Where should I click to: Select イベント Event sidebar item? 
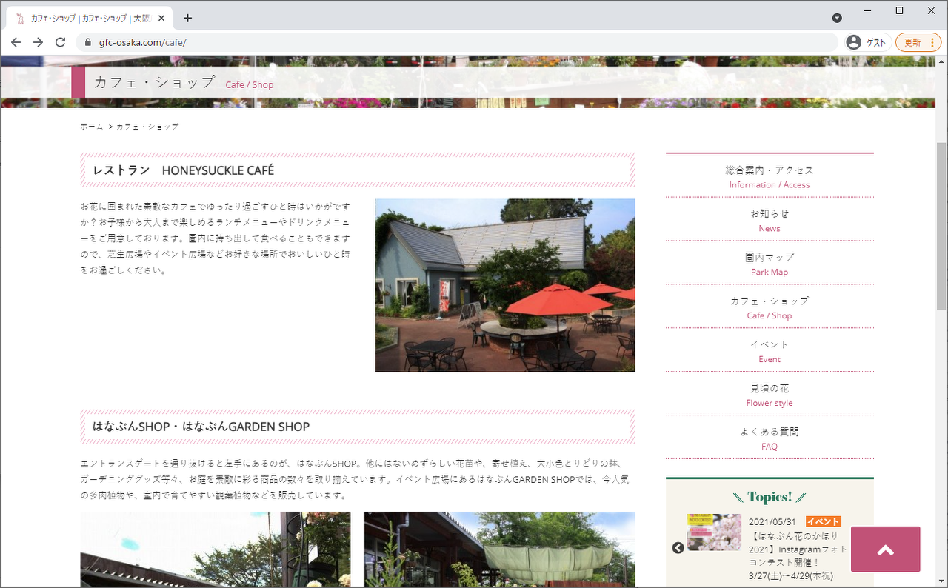(x=770, y=351)
